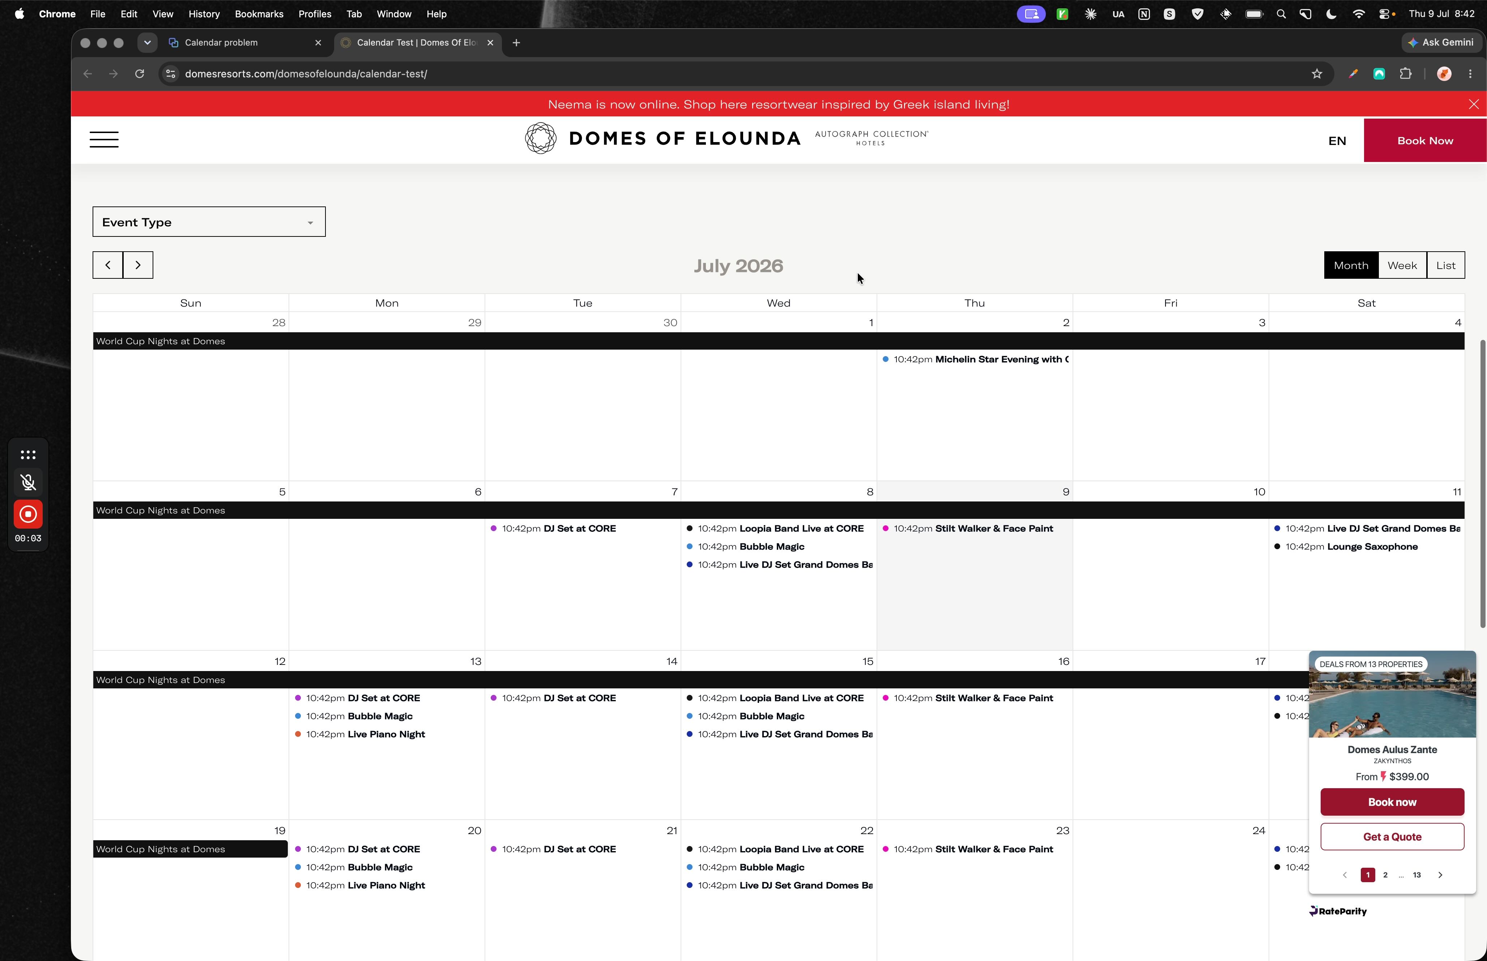
Task: Open the View menu
Action: pos(163,14)
